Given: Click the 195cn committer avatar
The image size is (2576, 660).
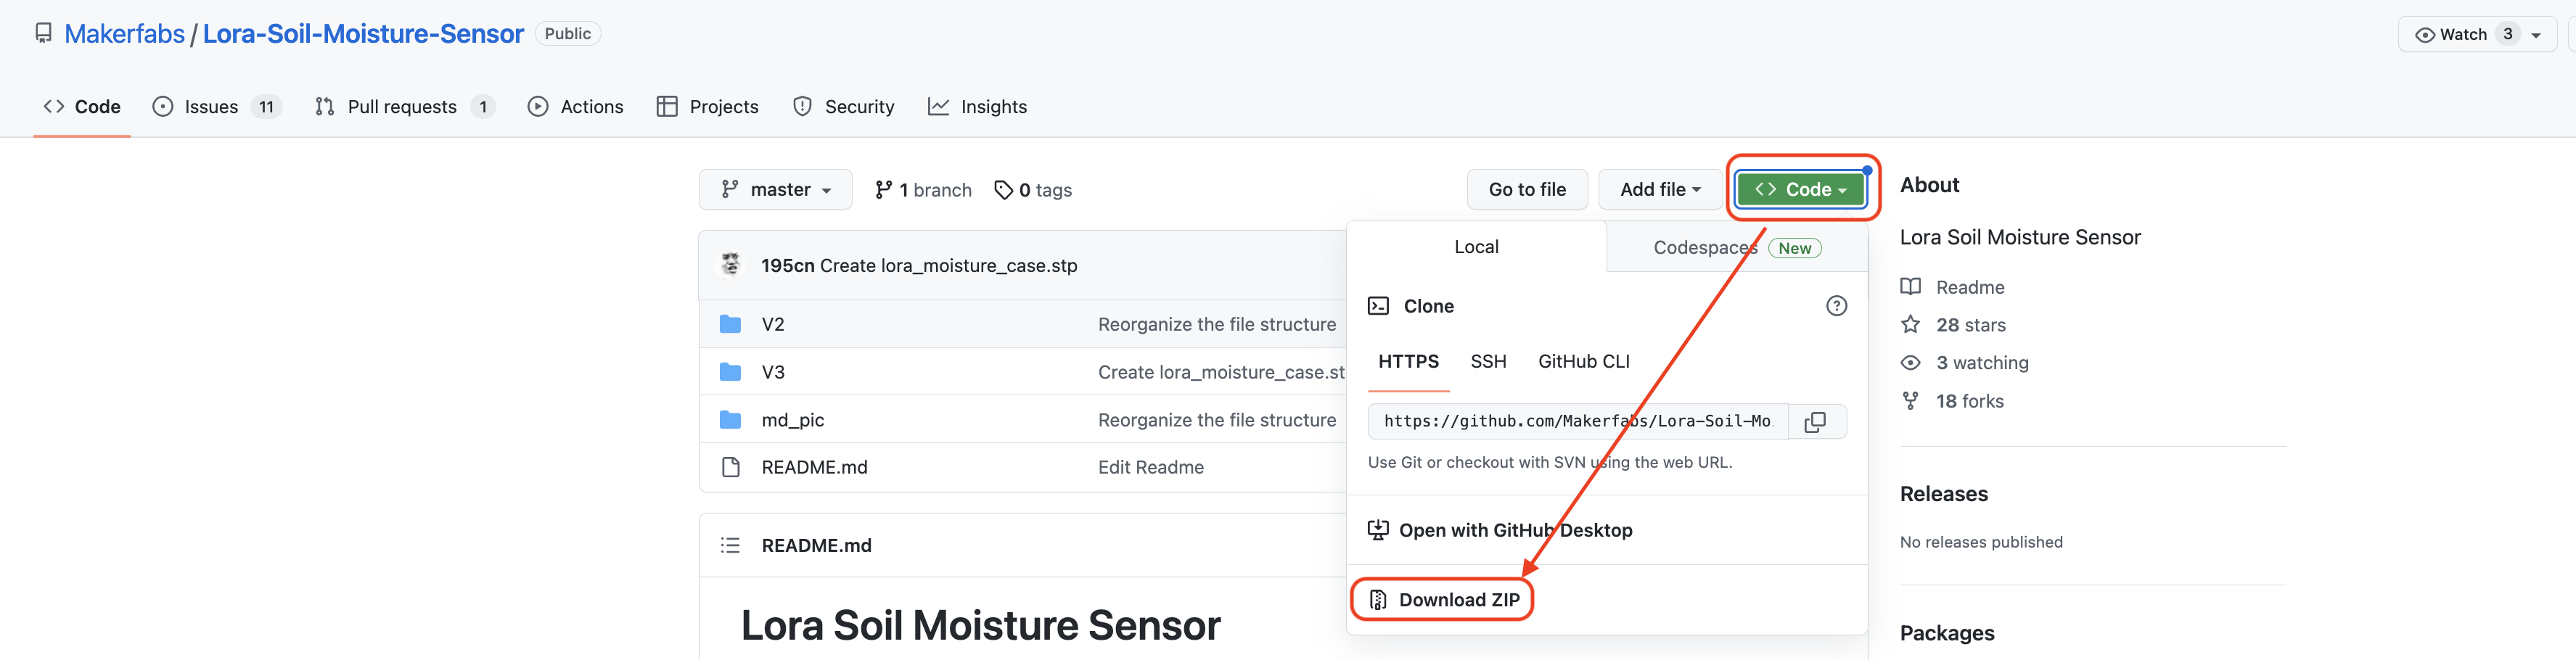Looking at the screenshot, I should click(x=731, y=265).
